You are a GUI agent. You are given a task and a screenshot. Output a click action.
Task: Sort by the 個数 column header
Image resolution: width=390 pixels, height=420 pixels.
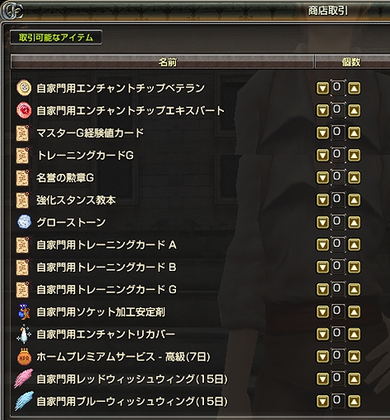(x=352, y=62)
